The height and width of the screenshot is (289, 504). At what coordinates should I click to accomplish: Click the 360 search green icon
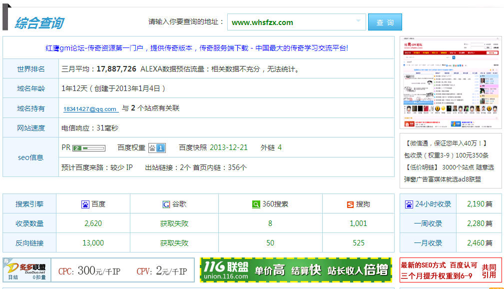pyautogui.click(x=256, y=204)
